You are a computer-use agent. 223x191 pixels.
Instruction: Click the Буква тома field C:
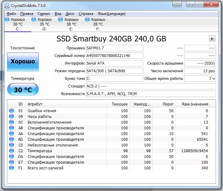pyautogui.click(x=114, y=78)
